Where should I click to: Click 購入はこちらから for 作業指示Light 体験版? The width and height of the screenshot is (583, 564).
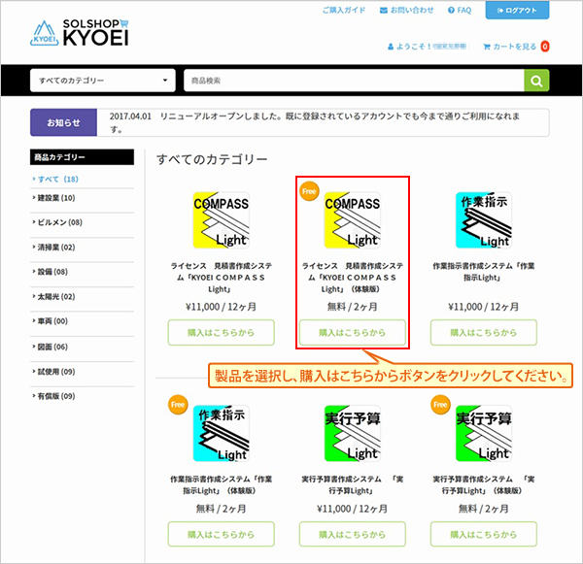[221, 534]
